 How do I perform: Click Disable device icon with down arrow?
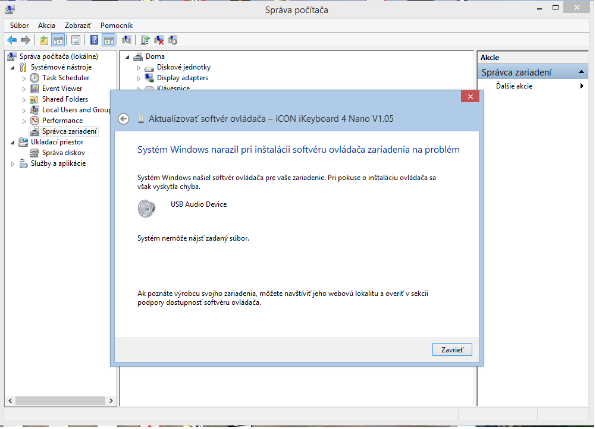click(x=172, y=40)
